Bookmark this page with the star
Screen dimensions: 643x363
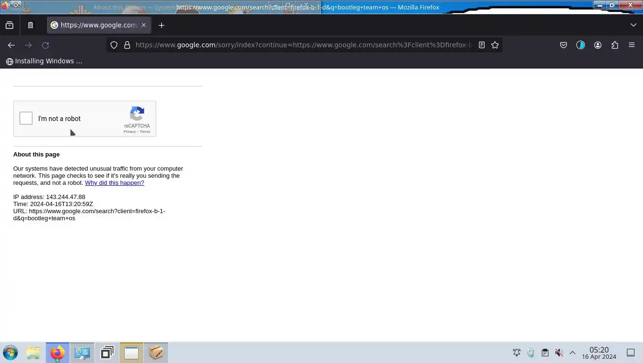(x=495, y=45)
